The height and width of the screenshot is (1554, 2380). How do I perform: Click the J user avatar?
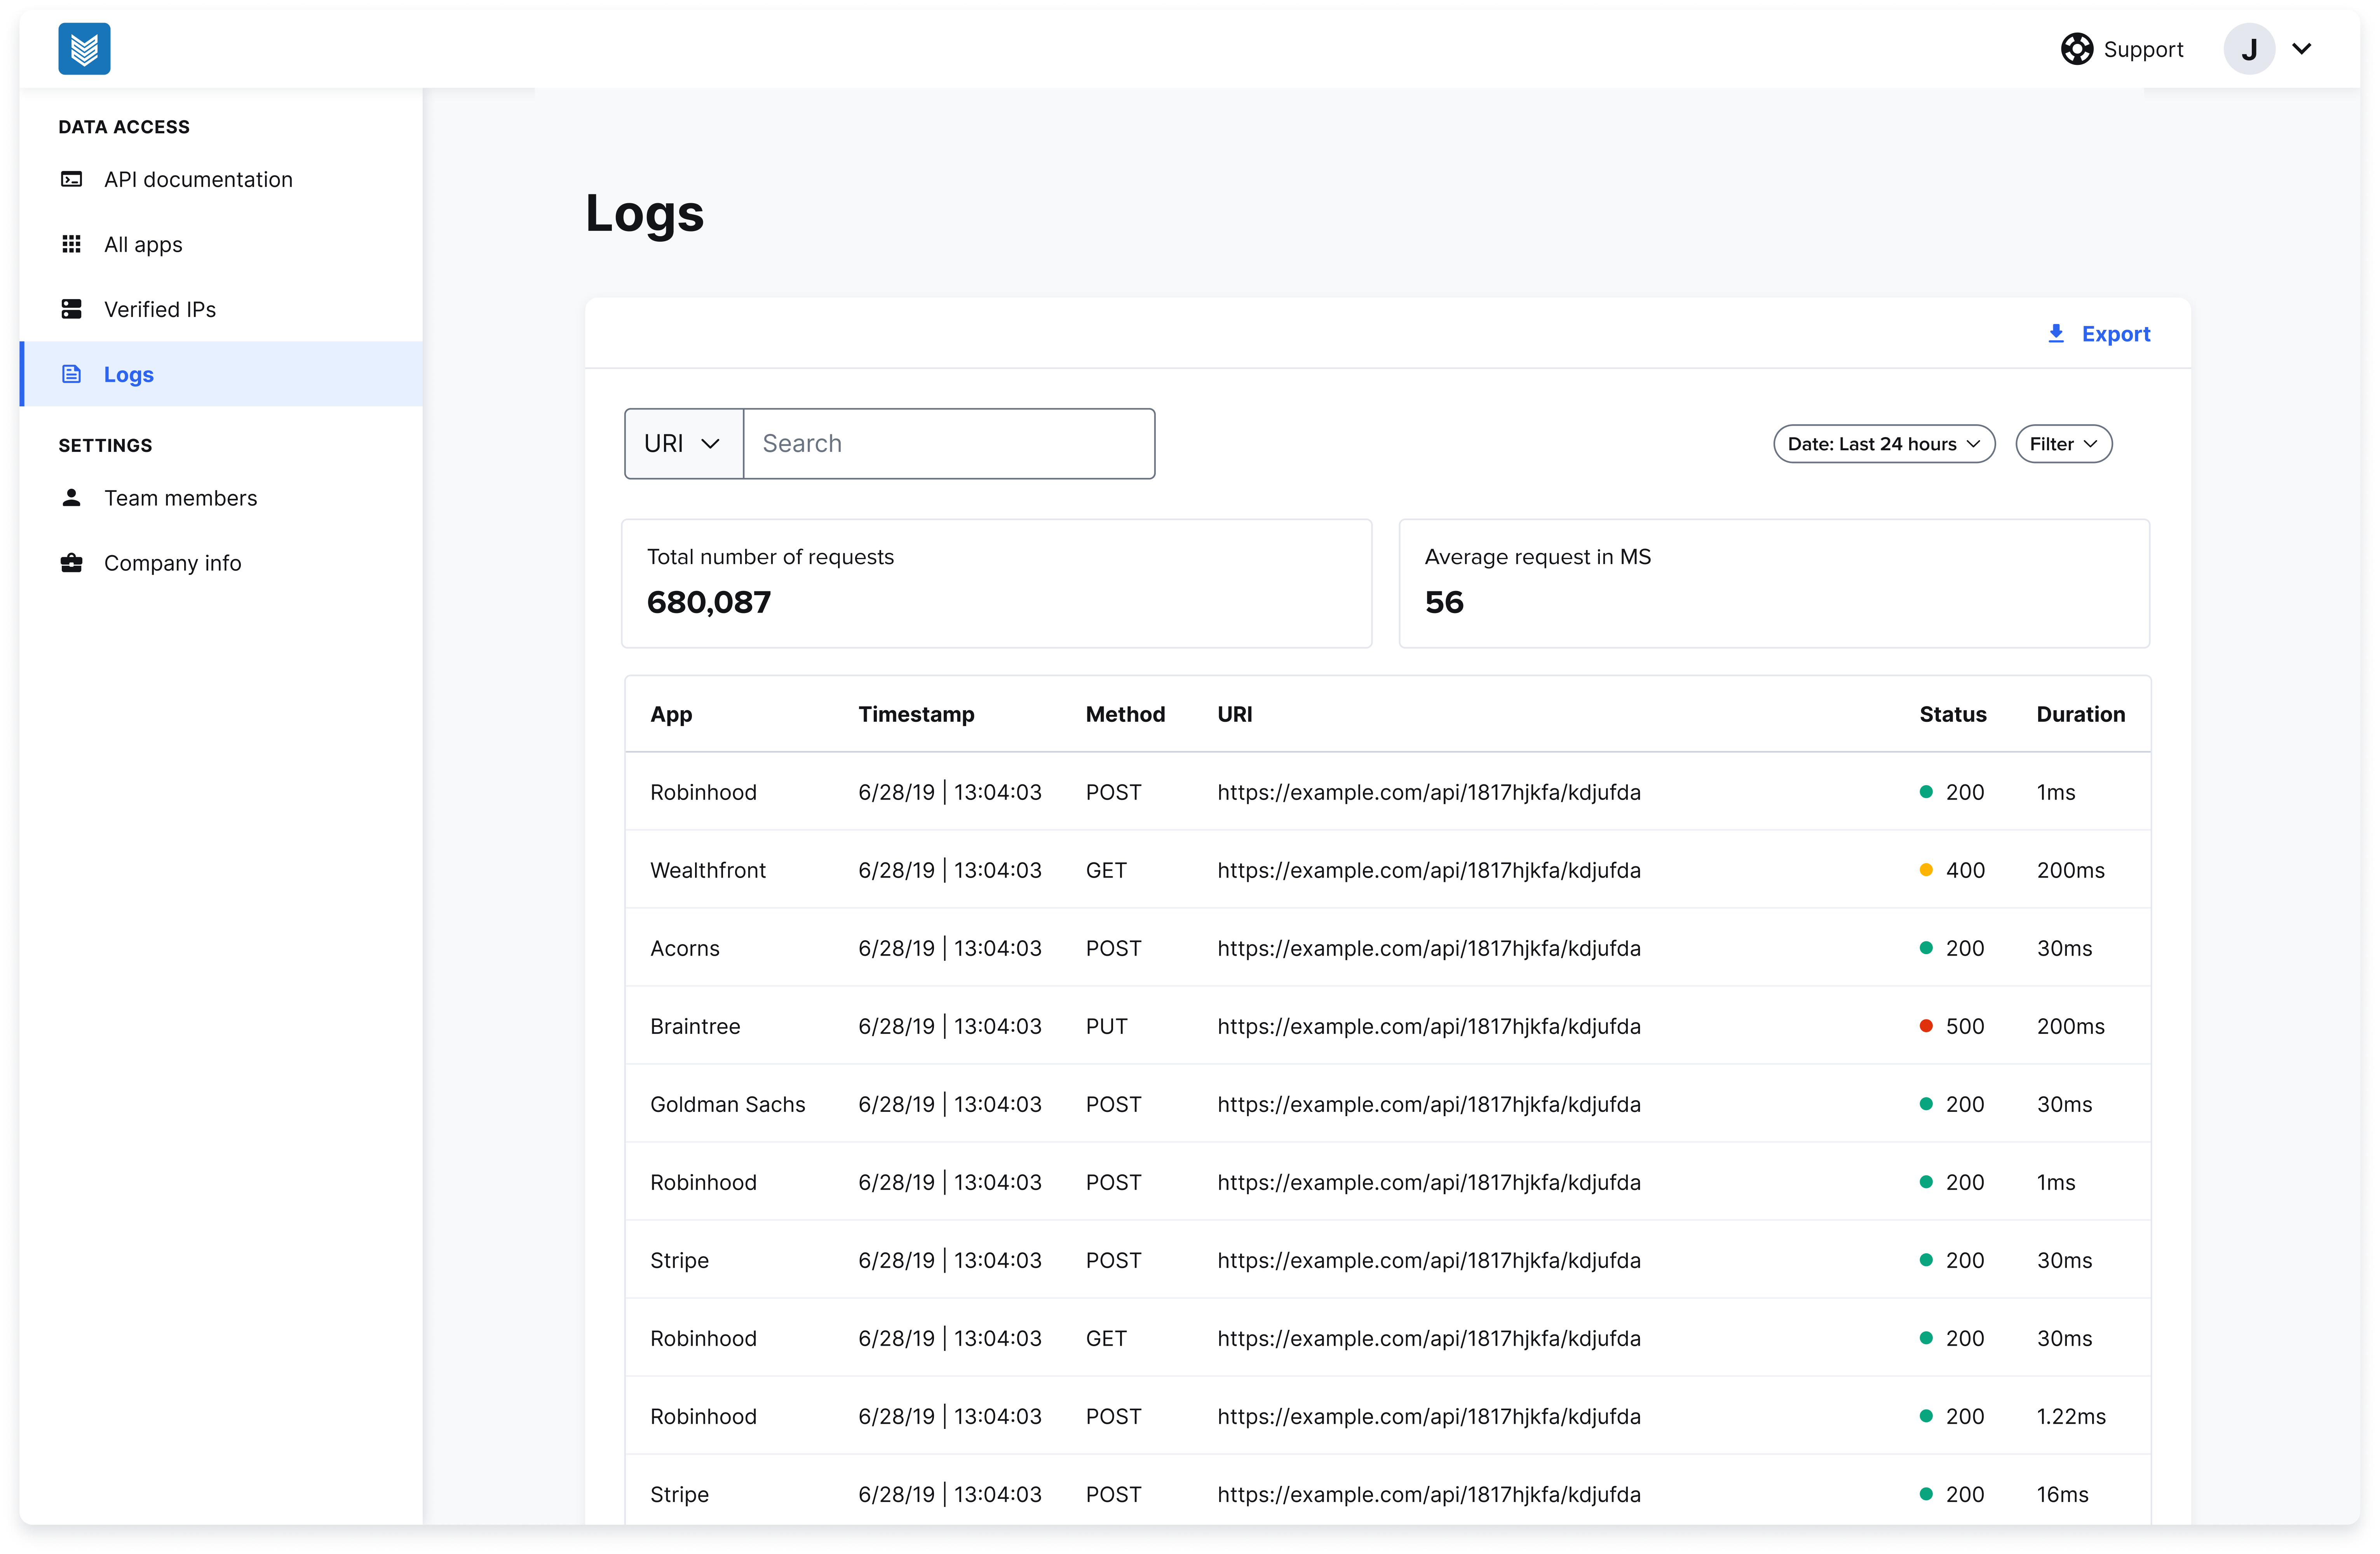[x=2250, y=48]
